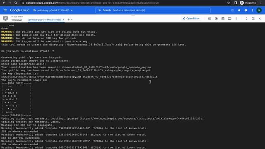Focus the Search products and resources field
265x149 pixels.
tap(153, 10)
